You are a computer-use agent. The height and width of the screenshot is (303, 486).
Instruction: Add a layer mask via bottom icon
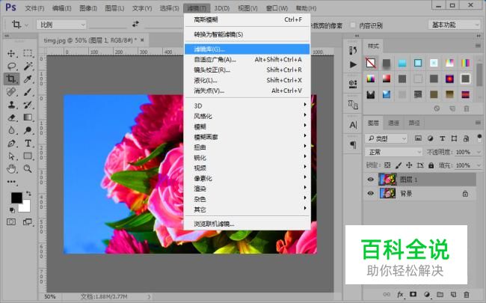click(x=413, y=294)
